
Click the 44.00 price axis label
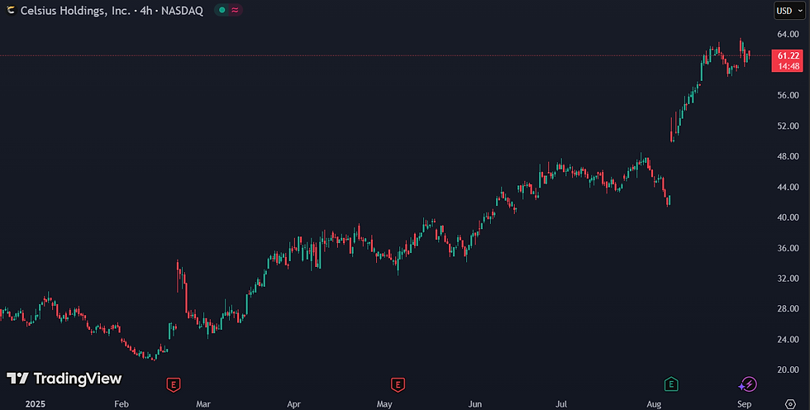click(x=789, y=187)
